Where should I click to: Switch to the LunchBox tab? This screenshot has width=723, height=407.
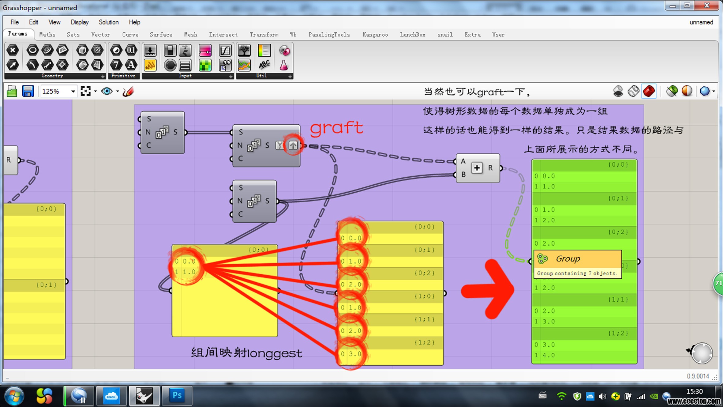(x=413, y=35)
